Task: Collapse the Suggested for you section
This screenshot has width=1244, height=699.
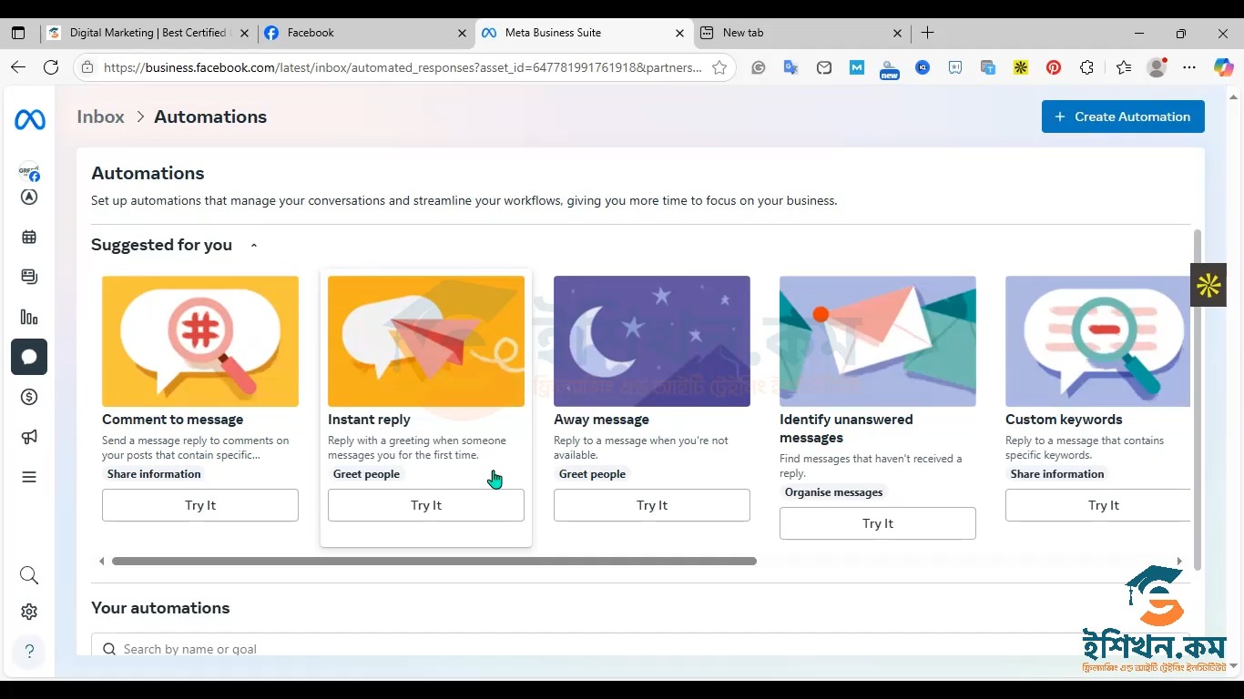Action: (x=254, y=245)
